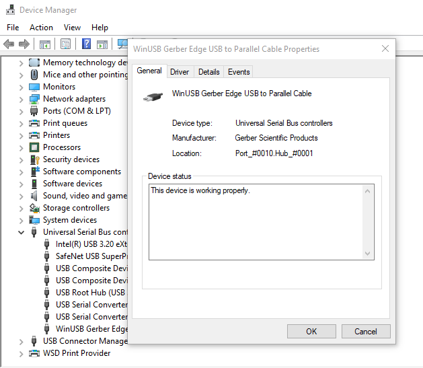Click the Back arrow toolbar icon
This screenshot has width=423, height=368.
point(9,44)
